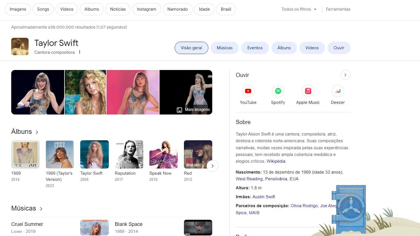Switch to Eventos panel tab
420x236 pixels.
[x=255, y=48]
